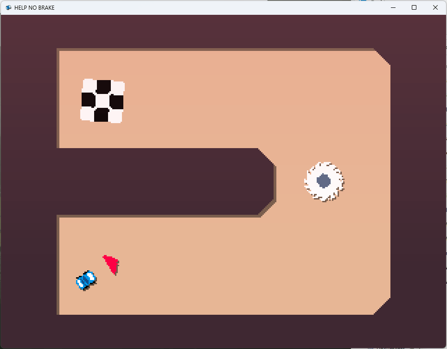Maximize the game window
This screenshot has width=447, height=349.
click(414, 7)
